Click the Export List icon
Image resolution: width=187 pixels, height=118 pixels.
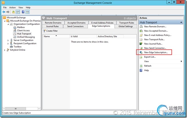(x=141, y=57)
